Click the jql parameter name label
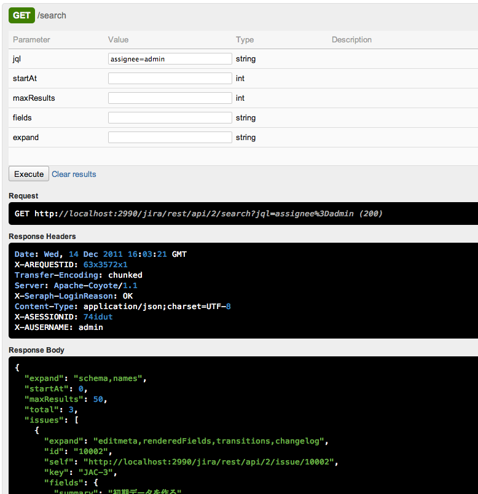478x494 pixels. point(17,59)
